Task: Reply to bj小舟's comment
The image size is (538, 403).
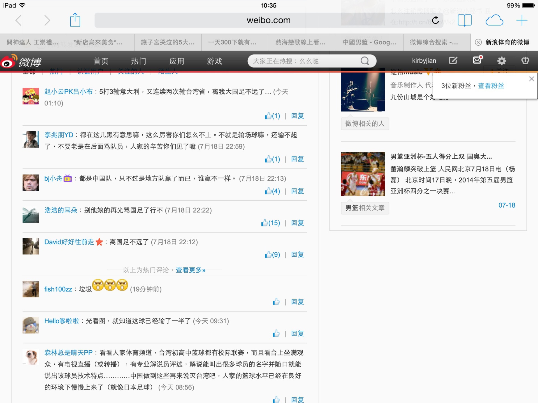Action: (x=297, y=191)
